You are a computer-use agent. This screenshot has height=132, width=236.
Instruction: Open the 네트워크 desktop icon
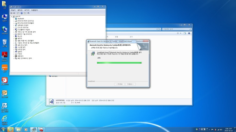click(x=5, y=30)
